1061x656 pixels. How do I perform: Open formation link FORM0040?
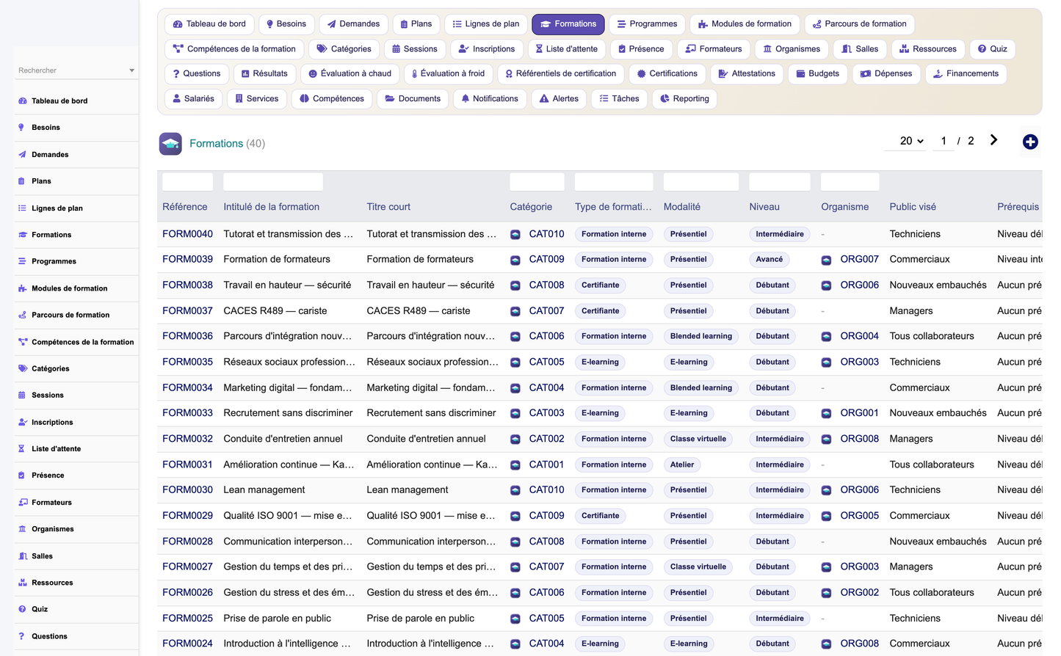pos(187,234)
